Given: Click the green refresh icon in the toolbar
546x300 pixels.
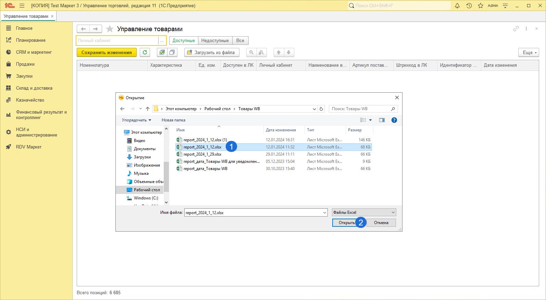Looking at the screenshot, I should [145, 52].
